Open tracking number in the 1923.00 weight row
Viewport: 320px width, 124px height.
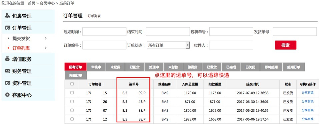tap(134, 119)
